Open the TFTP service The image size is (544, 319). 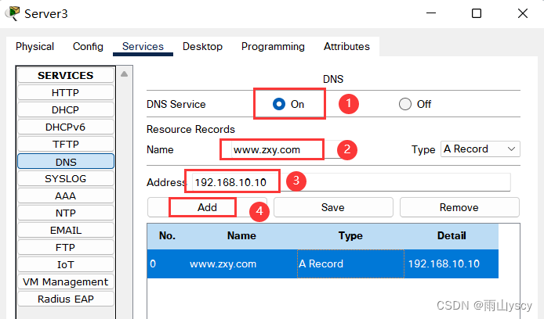pyautogui.click(x=66, y=144)
